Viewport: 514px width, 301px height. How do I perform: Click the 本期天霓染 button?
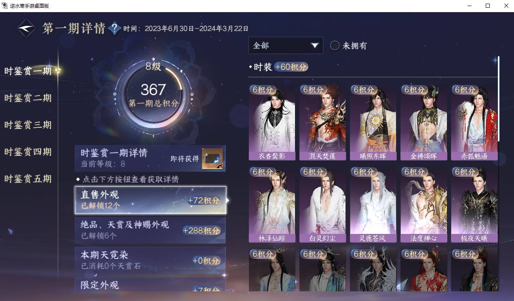150,260
